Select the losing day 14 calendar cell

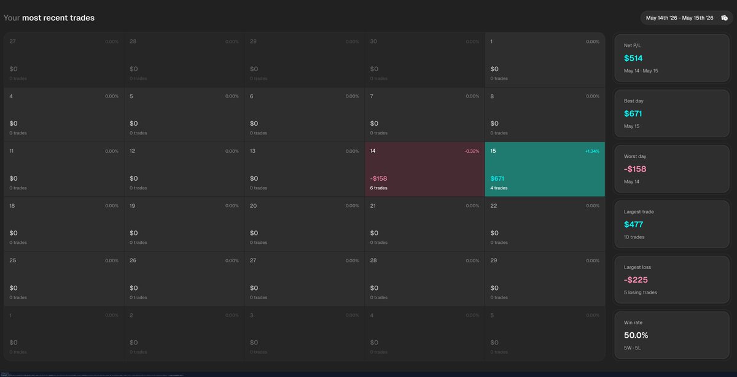[x=425, y=169]
